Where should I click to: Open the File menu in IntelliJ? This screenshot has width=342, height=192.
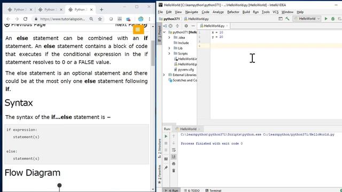point(160,12)
